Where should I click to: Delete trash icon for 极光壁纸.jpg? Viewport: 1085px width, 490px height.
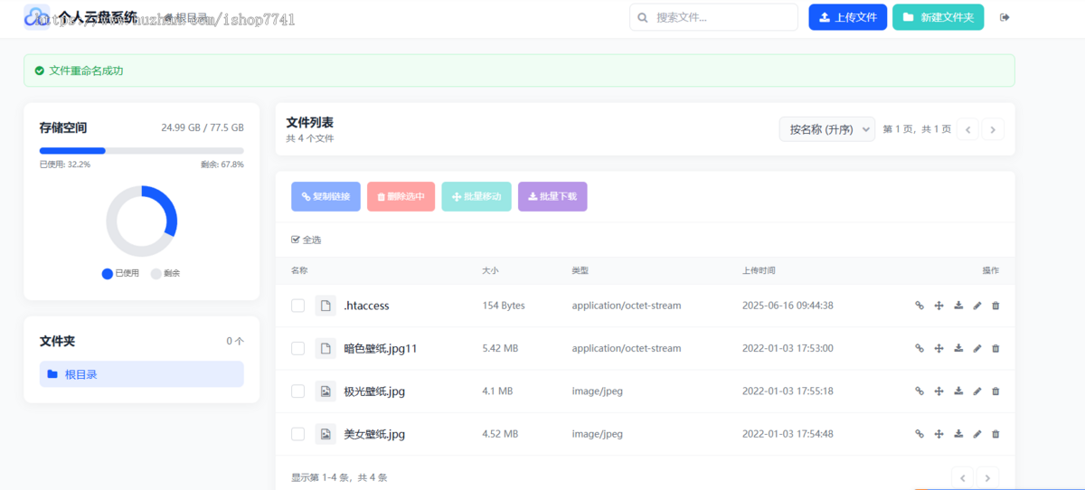pyautogui.click(x=995, y=391)
